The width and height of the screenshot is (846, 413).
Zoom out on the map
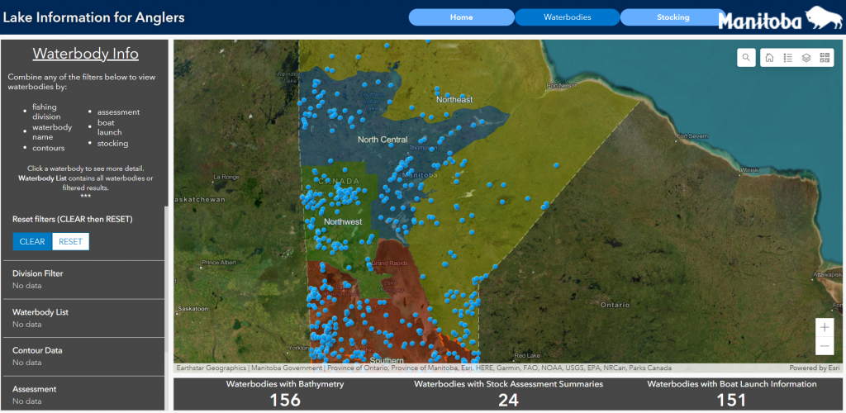coord(824,346)
